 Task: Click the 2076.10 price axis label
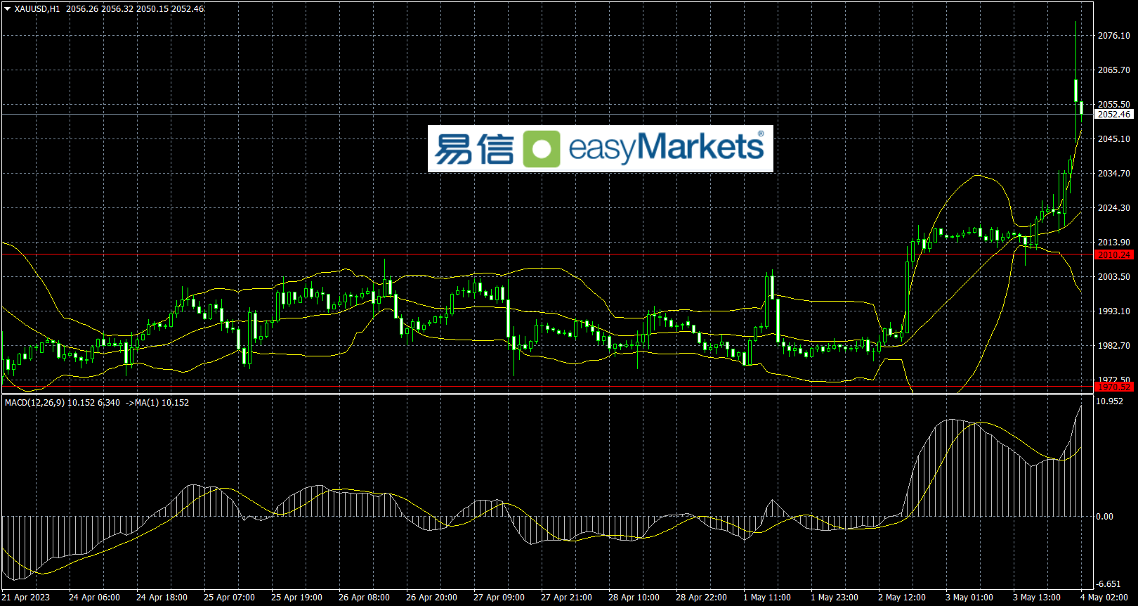[1114, 36]
